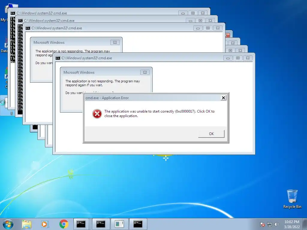307x230 pixels.
Task: Click the red error icon in Application Error dialog
Action: (97, 114)
